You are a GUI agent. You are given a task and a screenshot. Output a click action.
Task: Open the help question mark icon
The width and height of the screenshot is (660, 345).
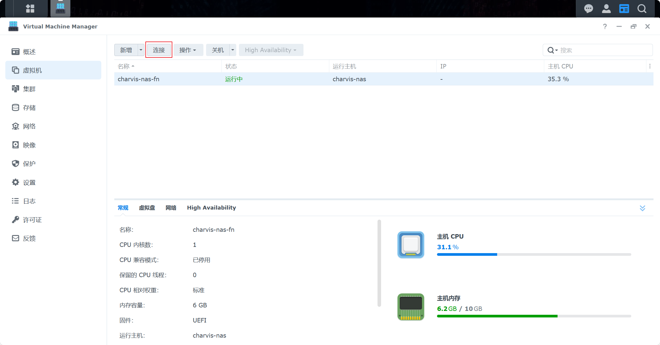point(605,26)
